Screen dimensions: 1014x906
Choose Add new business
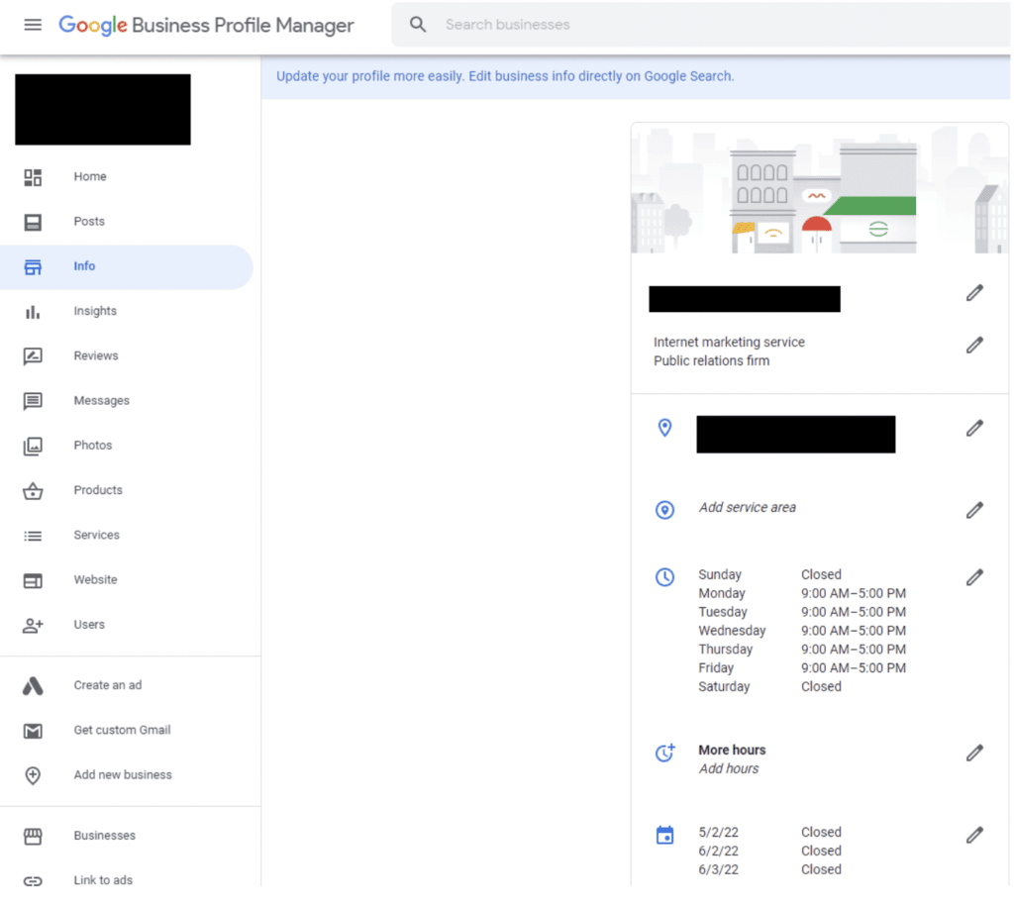(123, 774)
